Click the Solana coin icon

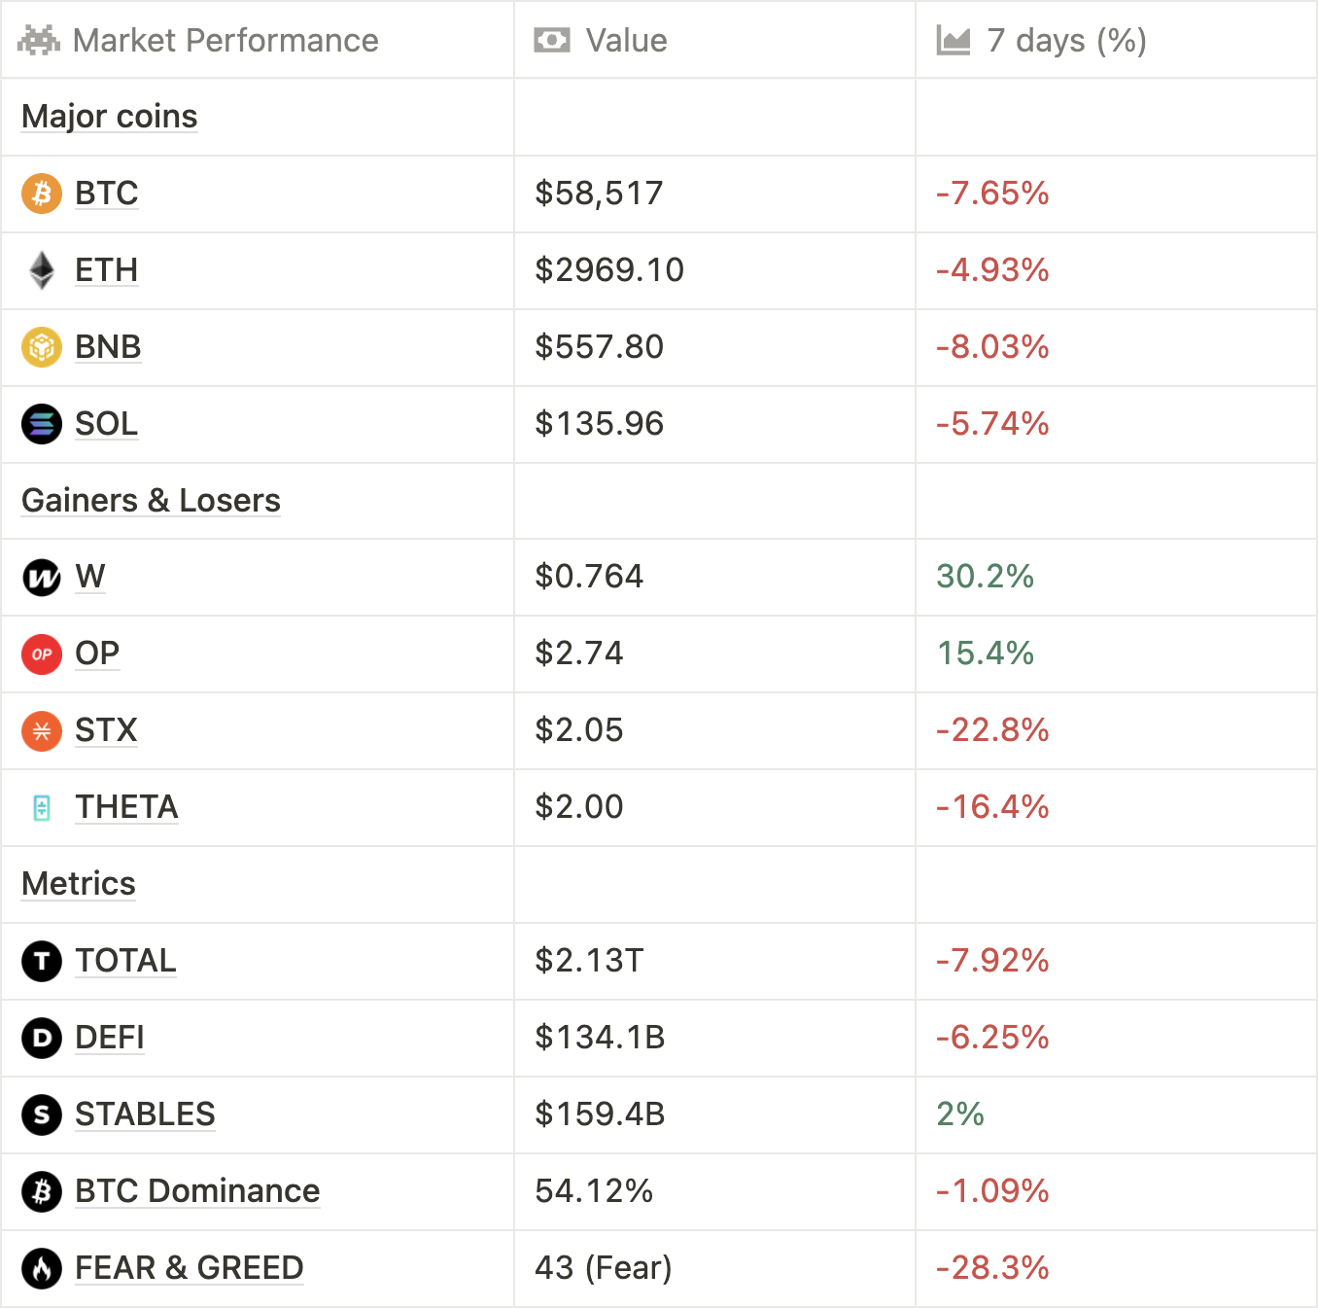pos(42,424)
